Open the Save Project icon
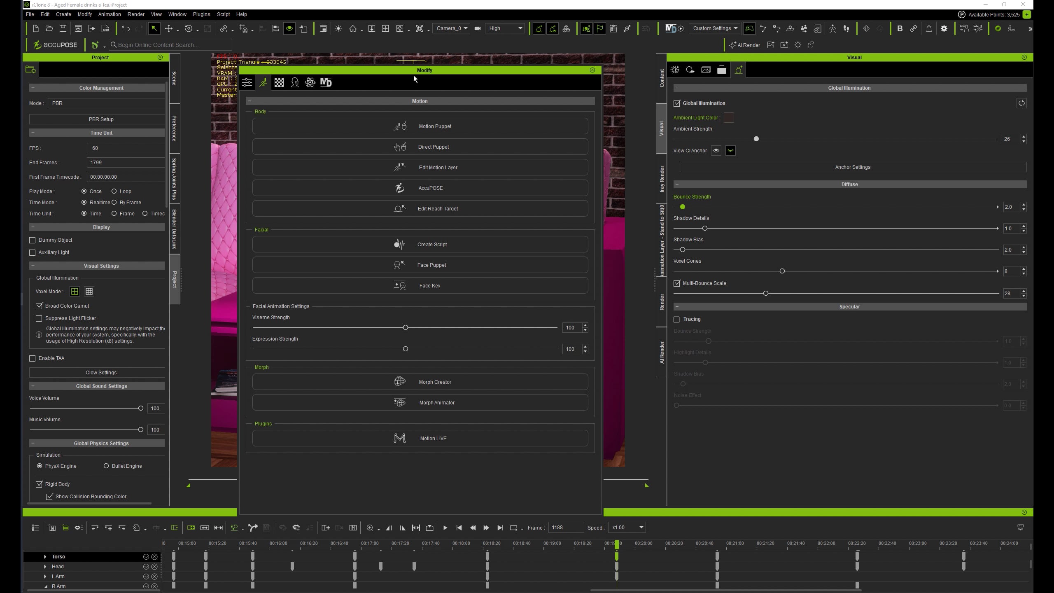Screen dimensions: 1054x593 [63, 28]
